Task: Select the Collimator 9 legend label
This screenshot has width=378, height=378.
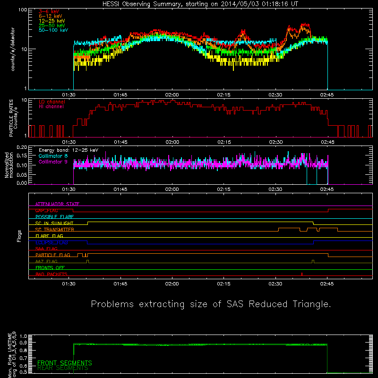Action: pyautogui.click(x=53, y=162)
